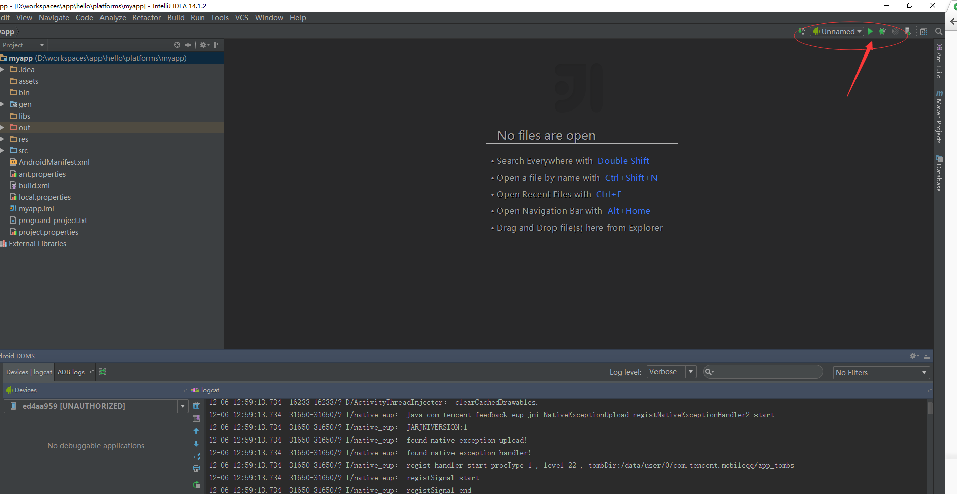957x494 pixels.
Task: Open the Build menu
Action: point(176,18)
